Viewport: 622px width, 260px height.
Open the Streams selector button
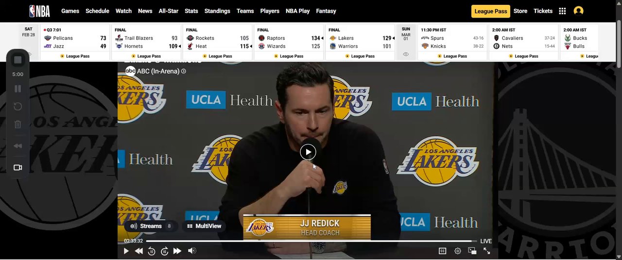pos(150,226)
